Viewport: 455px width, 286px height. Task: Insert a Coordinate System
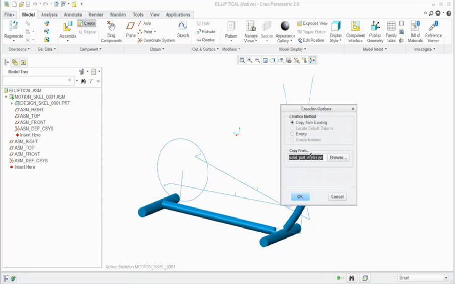[x=156, y=40]
